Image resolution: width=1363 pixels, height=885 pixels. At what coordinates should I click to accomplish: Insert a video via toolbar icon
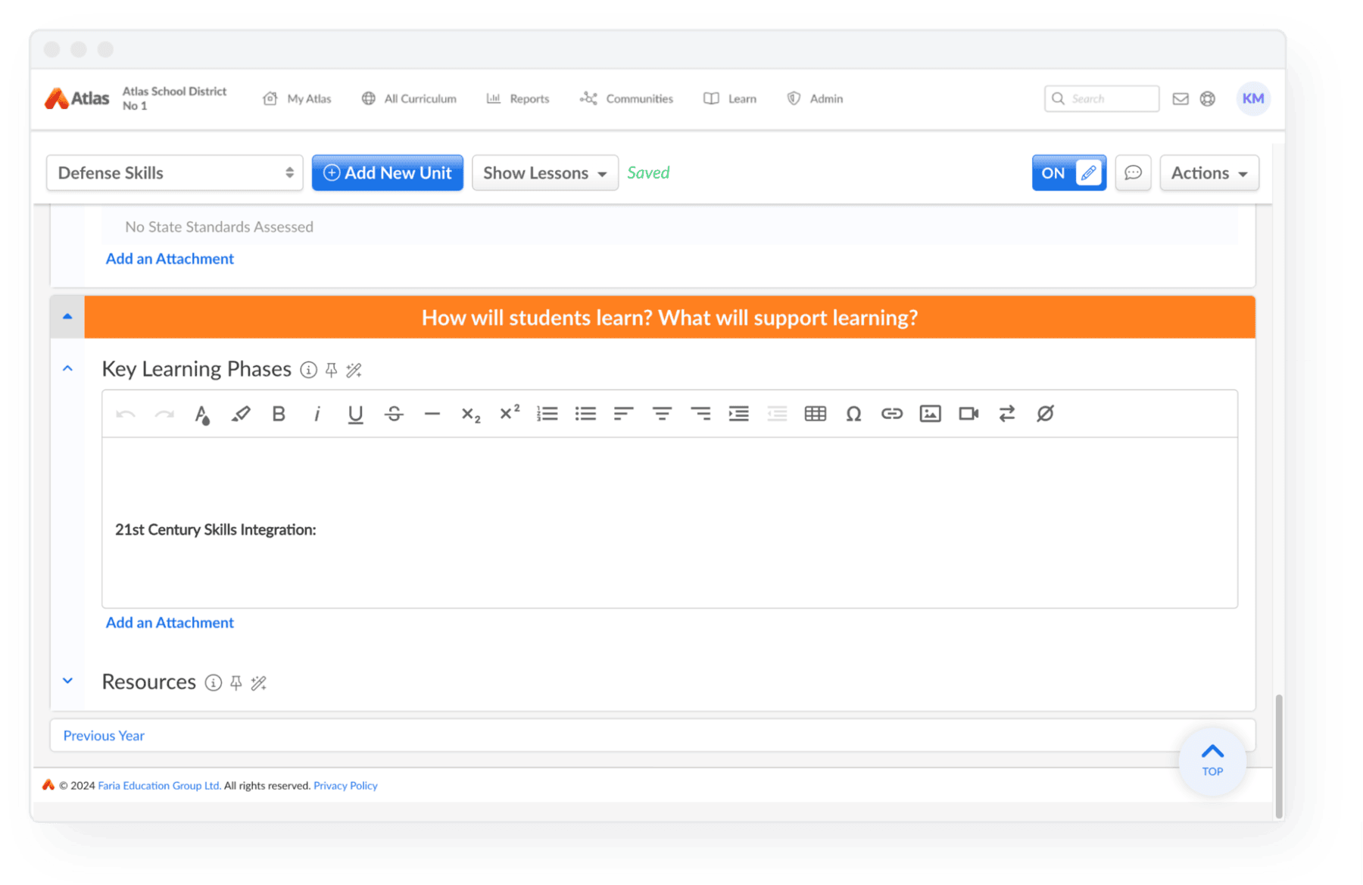(968, 414)
